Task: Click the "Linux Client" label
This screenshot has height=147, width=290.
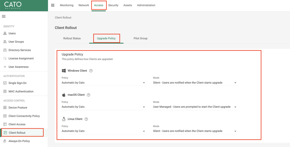Action: [75, 119]
